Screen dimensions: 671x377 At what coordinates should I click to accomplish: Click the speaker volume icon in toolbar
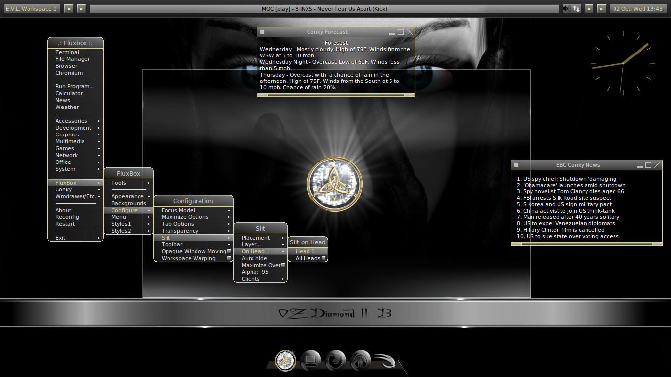pyautogui.click(x=566, y=9)
